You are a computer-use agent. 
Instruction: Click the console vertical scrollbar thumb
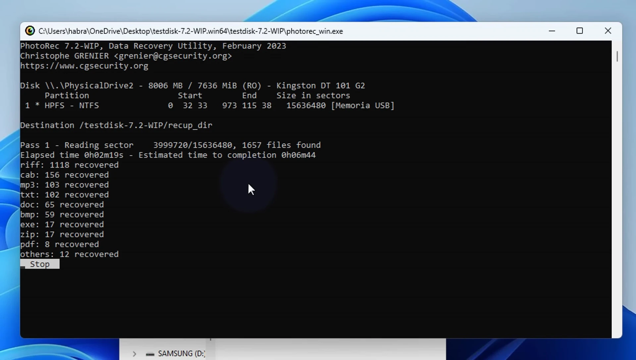(x=617, y=56)
